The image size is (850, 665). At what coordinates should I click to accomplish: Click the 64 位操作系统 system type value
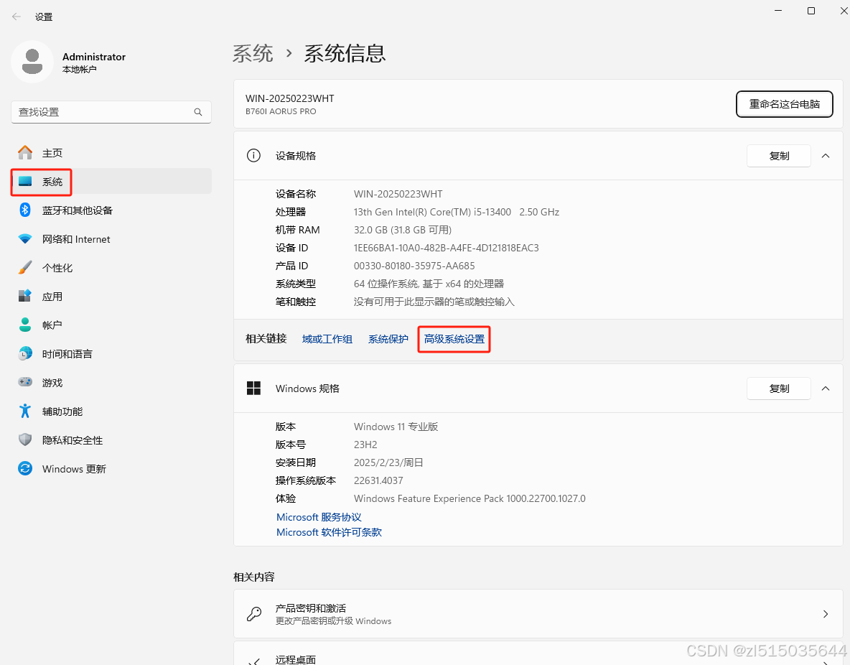(429, 284)
